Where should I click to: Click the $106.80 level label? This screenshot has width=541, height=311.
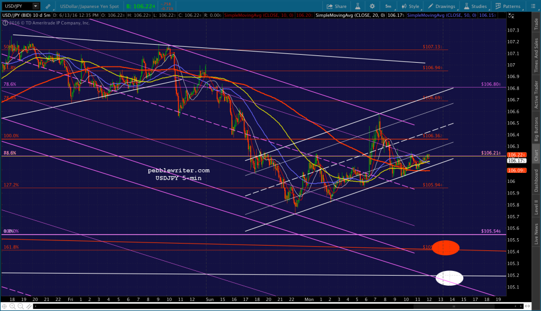click(491, 84)
